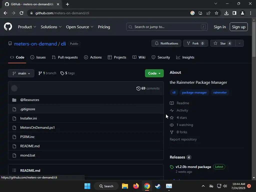Open File Explorer from taskbar

[x=125, y=186]
